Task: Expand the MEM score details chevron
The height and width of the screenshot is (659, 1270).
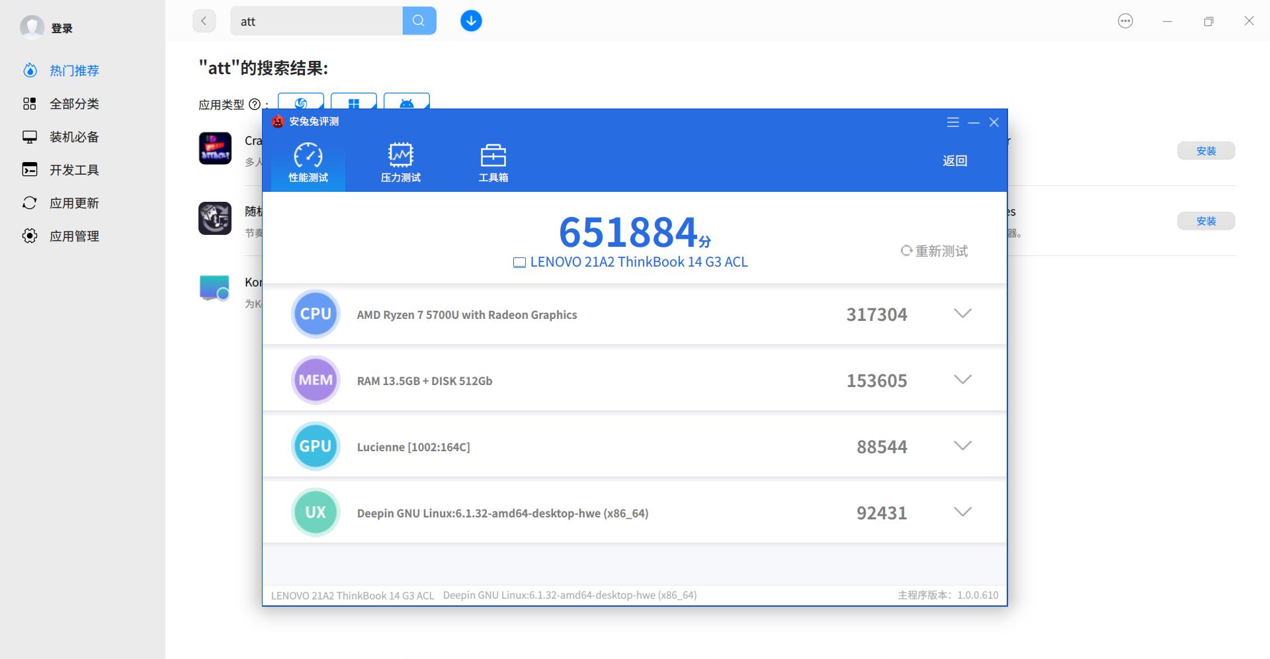Action: click(x=962, y=380)
